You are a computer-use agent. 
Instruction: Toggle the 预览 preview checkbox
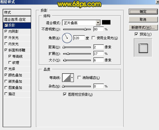[136, 34]
